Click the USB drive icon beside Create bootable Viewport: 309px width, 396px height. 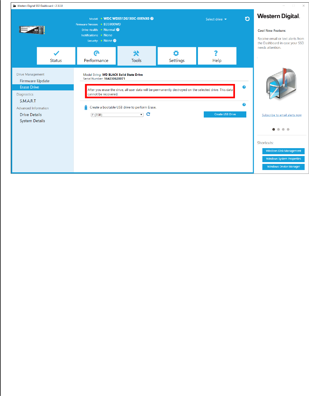[x=86, y=108]
